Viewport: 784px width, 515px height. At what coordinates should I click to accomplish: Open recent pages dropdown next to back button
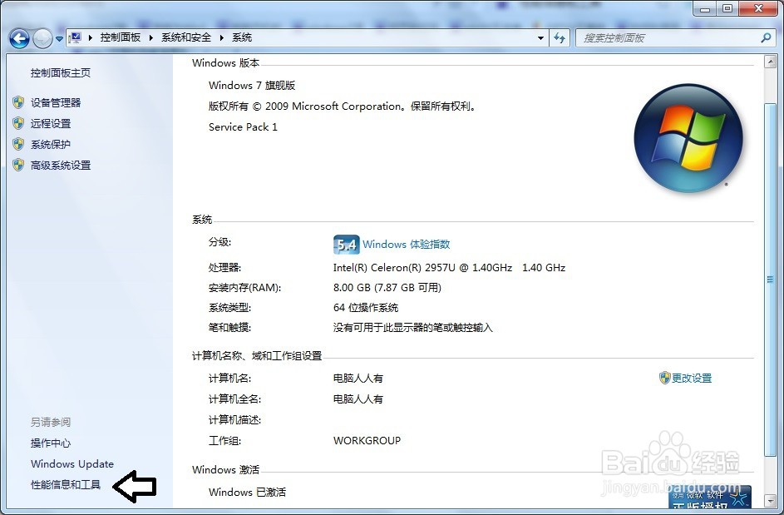(58, 37)
